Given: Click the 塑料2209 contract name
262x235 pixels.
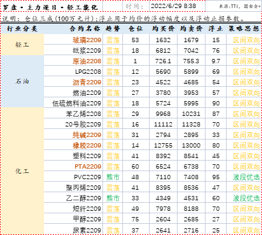Looking at the screenshot, I should [87, 156].
